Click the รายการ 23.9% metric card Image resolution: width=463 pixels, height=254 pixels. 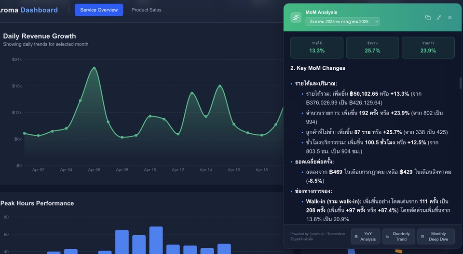click(428, 48)
